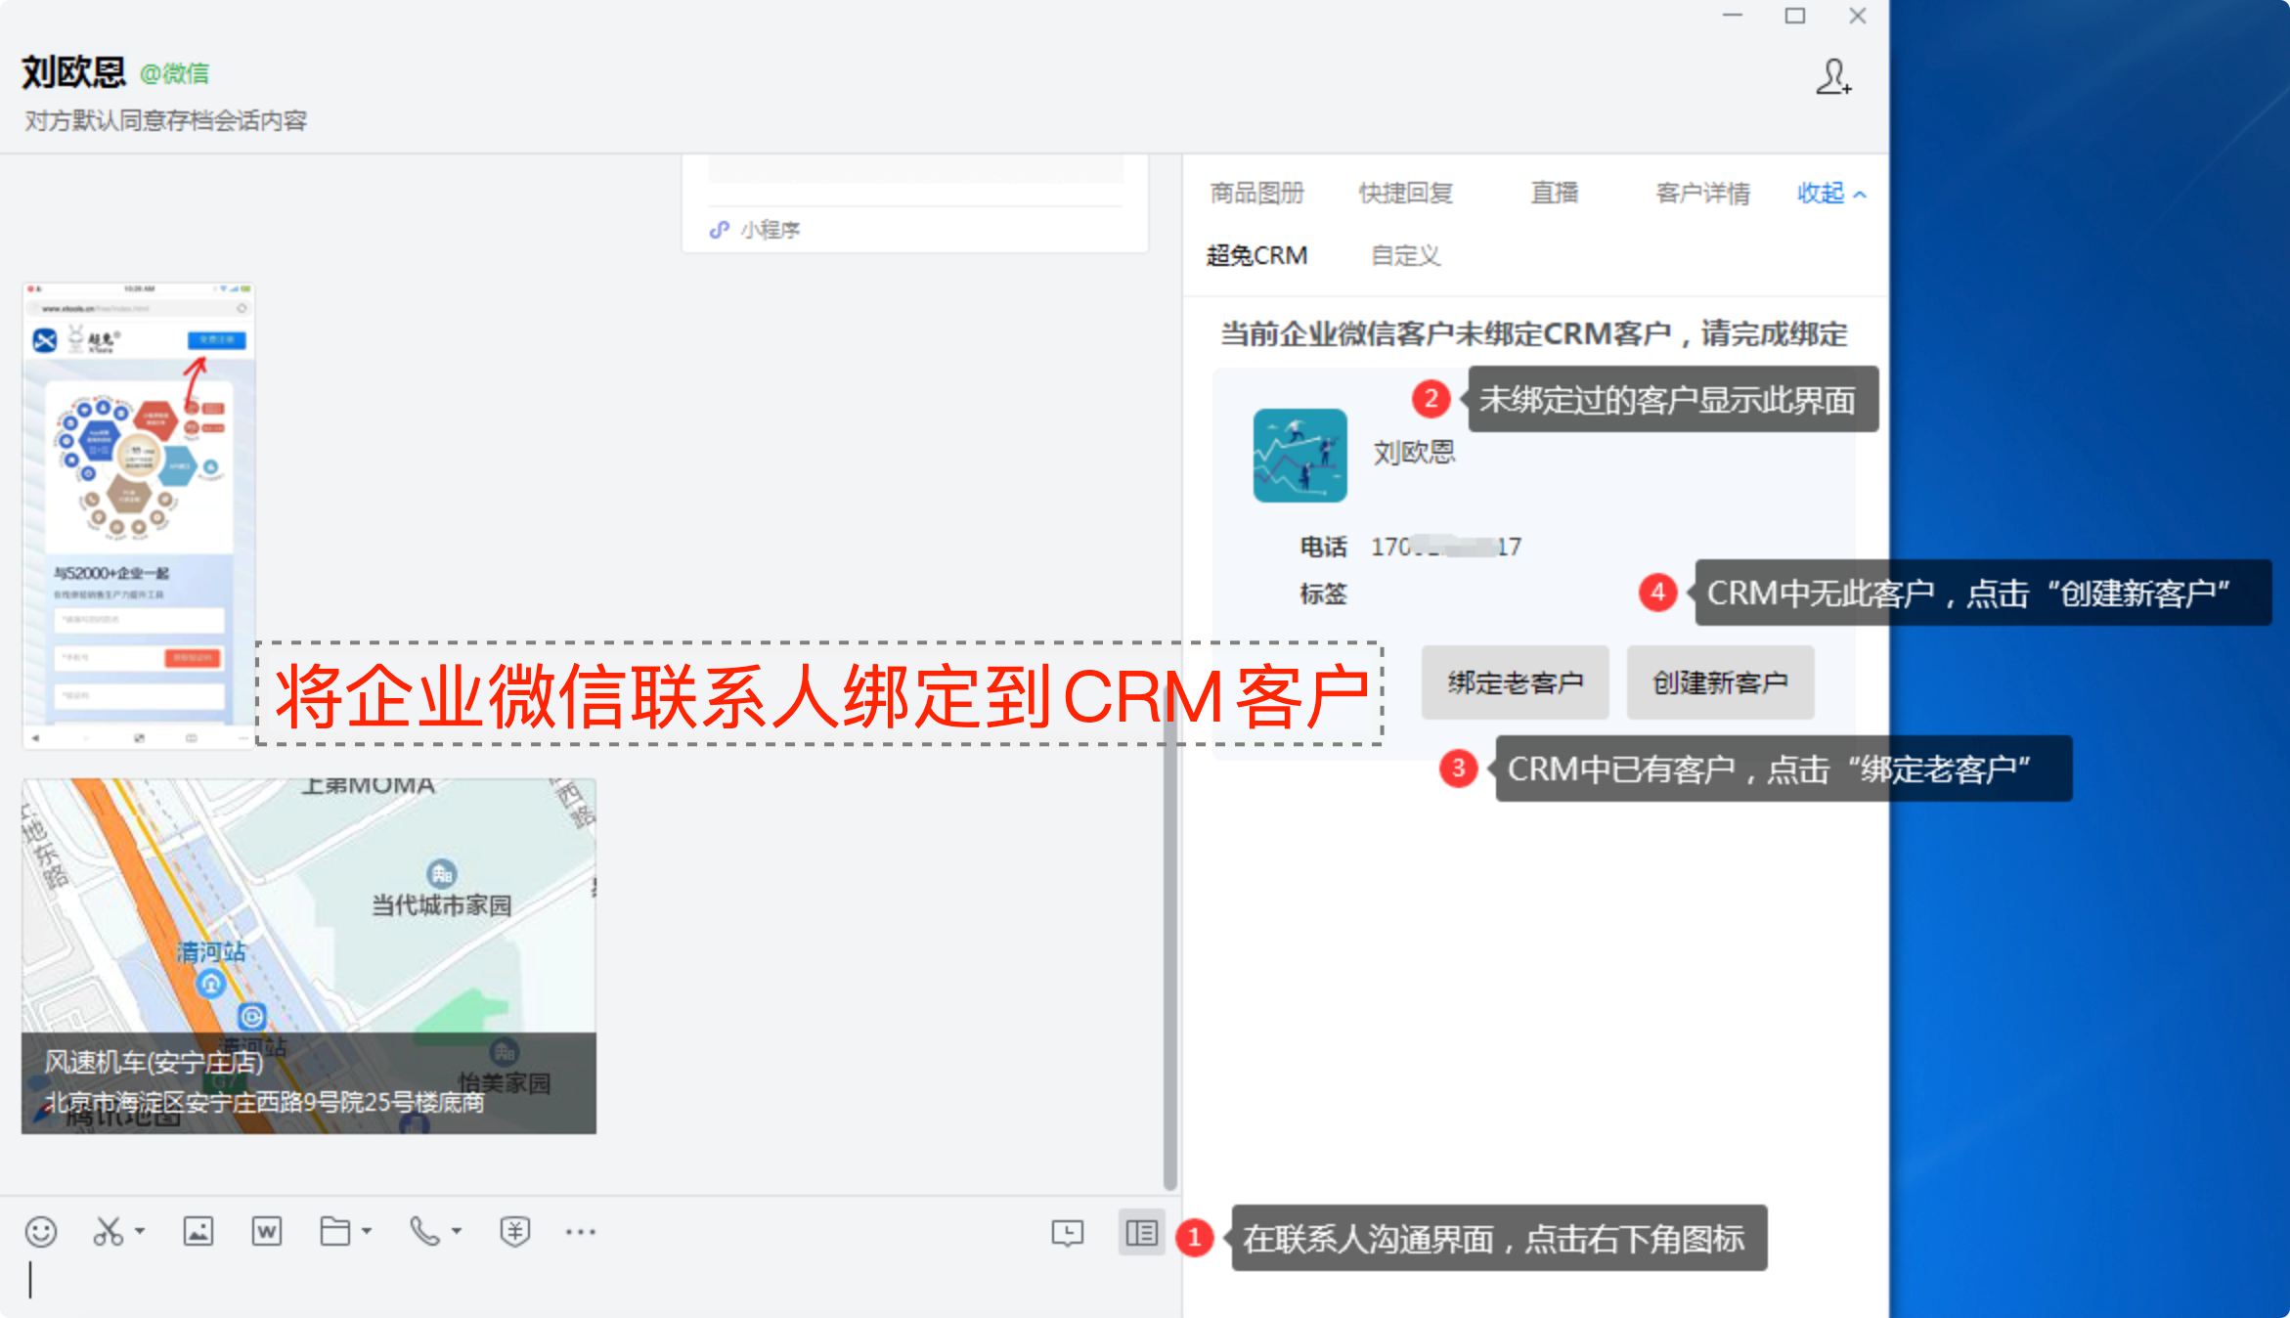This screenshot has width=2290, height=1318.
Task: Open the message history clock icon
Action: tap(1068, 1233)
